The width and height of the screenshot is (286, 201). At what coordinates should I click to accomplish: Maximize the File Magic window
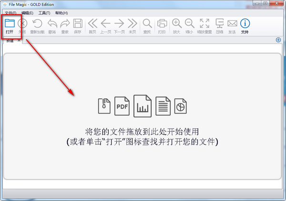tap(265, 3)
